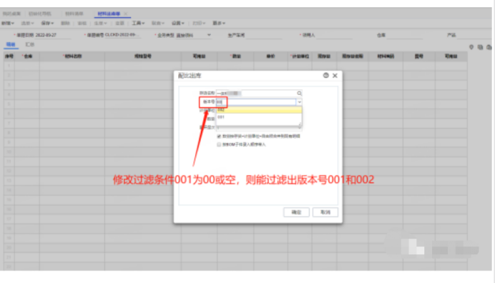Select version 002 in dropdown list
Image resolution: width=495 pixels, height=283 pixels.
tap(259, 110)
